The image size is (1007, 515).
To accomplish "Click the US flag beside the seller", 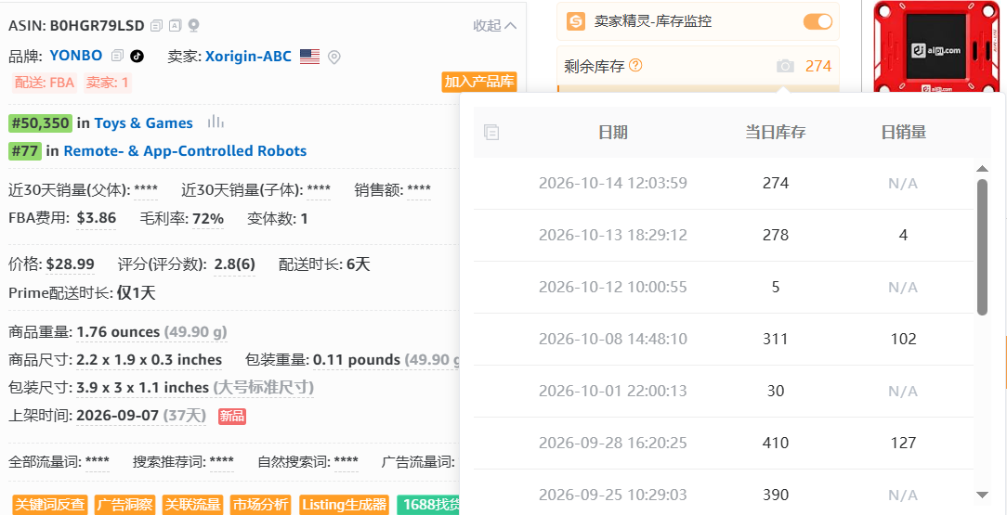I will click(309, 57).
